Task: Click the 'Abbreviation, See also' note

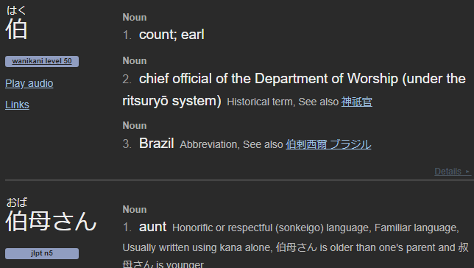Action: tap(231, 144)
